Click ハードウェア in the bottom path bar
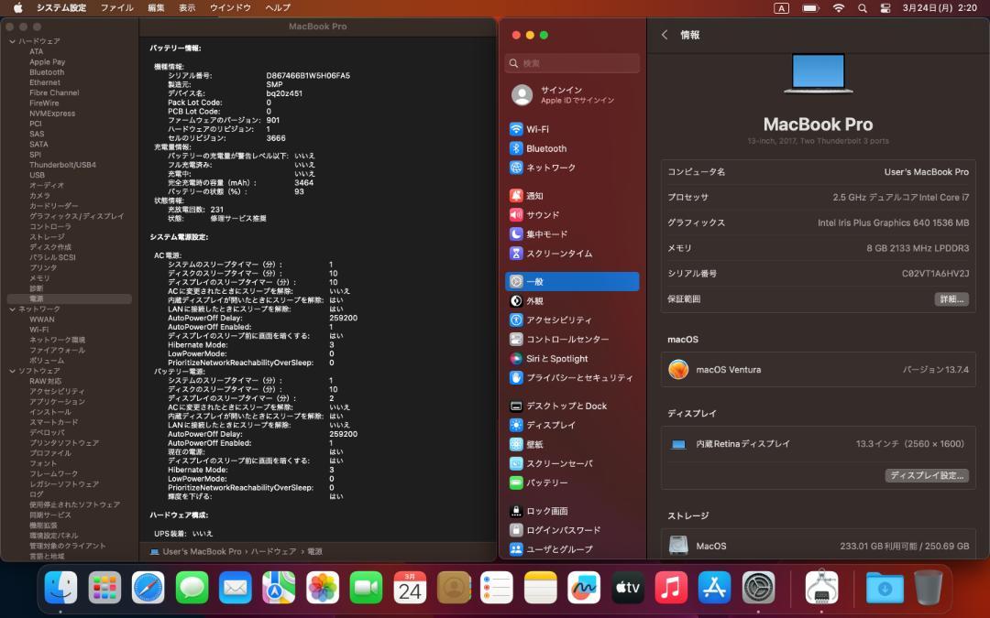 [273, 552]
